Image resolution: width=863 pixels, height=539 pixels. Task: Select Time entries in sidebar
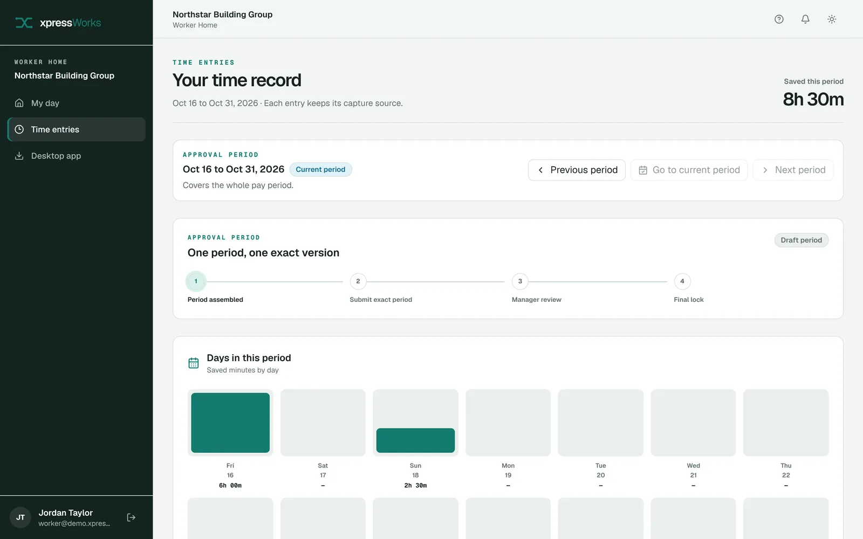click(x=77, y=129)
